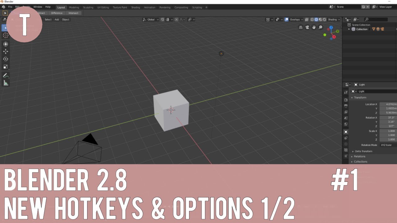397x223 pixels.
Task: Open the Shading options dropdown
Action: (x=334, y=20)
